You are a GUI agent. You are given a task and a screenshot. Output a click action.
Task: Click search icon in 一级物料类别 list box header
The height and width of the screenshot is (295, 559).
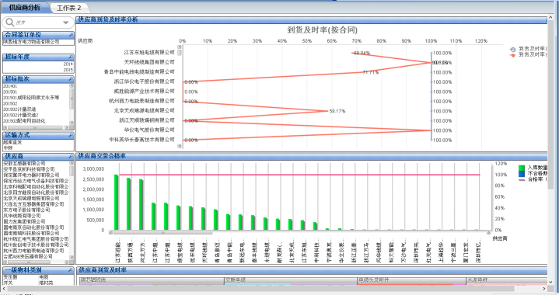coord(71,270)
